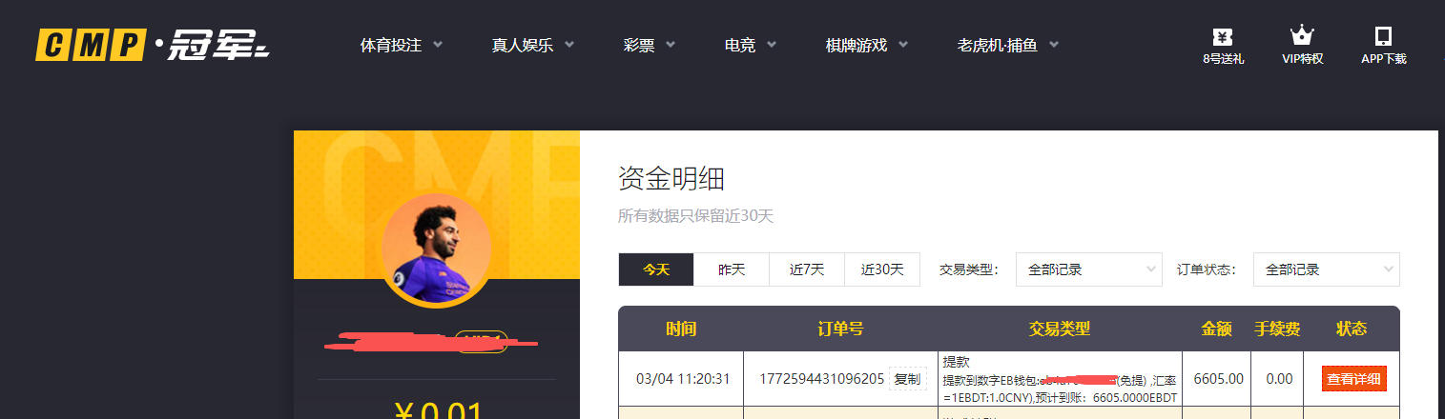Click the CMP 冠军 logo

pos(153,45)
